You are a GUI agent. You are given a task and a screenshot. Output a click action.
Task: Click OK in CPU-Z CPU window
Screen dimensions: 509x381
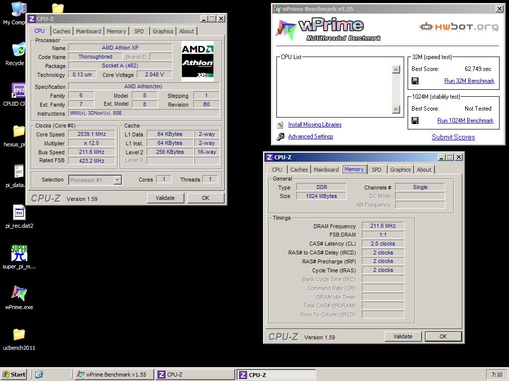pyautogui.click(x=205, y=198)
